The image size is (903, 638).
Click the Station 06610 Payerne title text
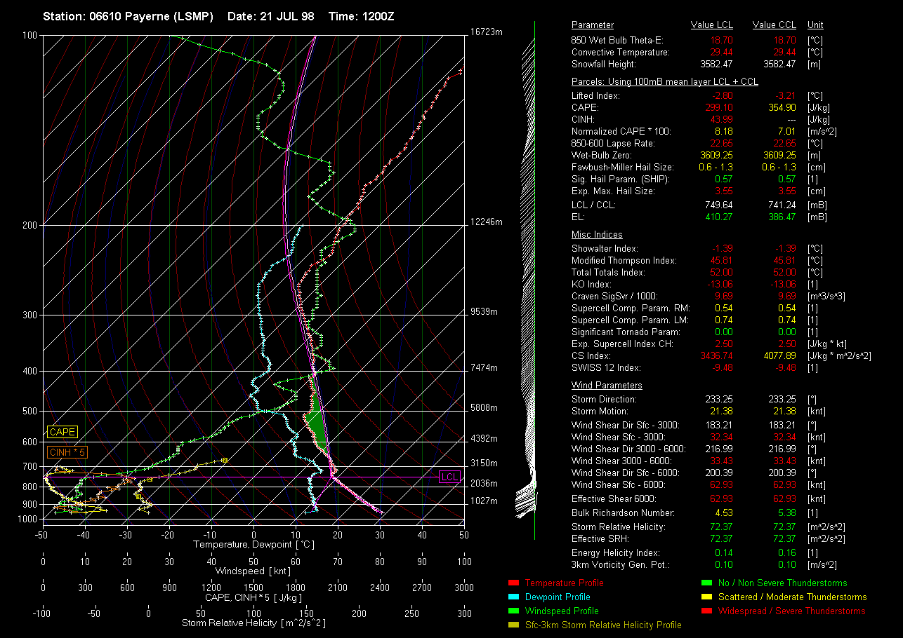[128, 16]
